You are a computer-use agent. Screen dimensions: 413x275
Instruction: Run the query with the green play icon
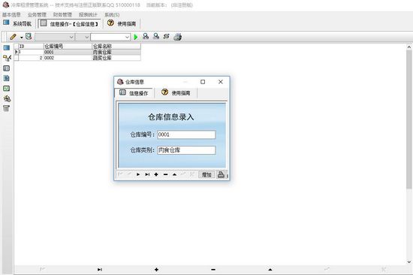[136, 37]
